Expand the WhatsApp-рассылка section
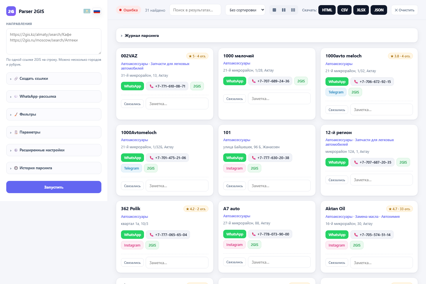The height and width of the screenshot is (284, 426). pyautogui.click(x=54, y=97)
